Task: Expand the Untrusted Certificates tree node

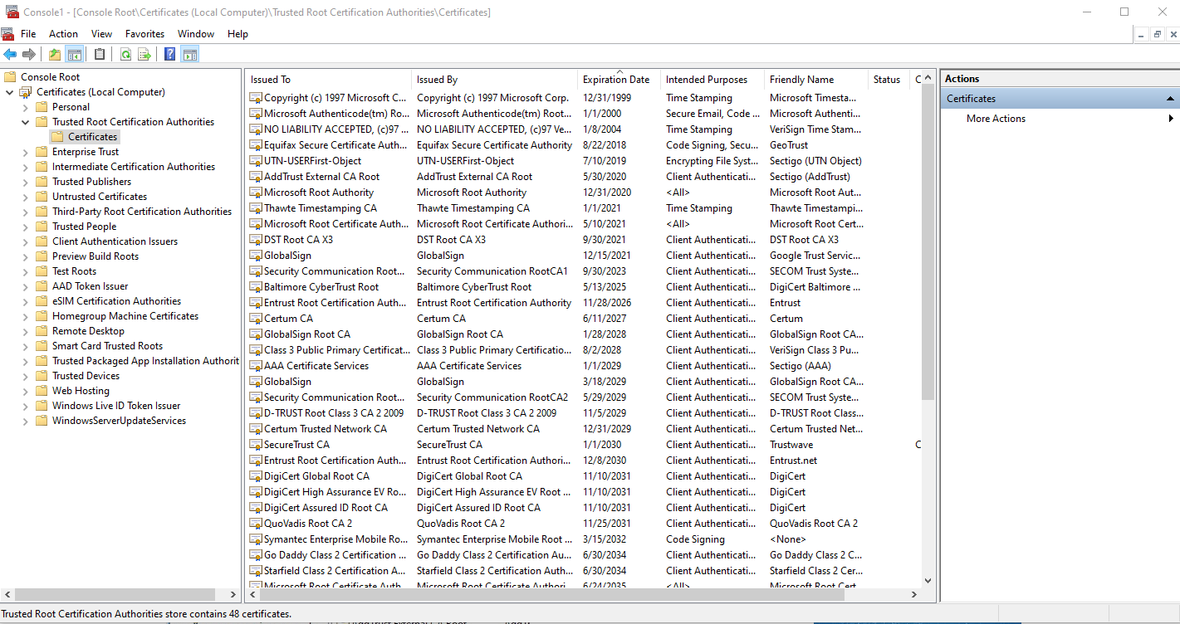Action: [x=24, y=196]
